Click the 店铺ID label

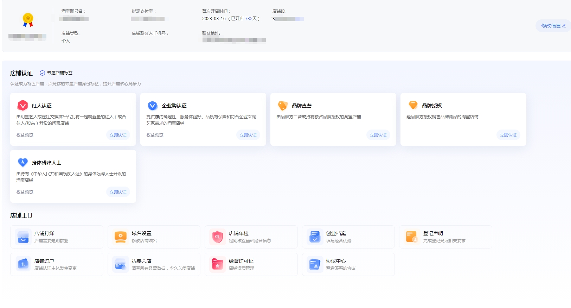click(280, 11)
